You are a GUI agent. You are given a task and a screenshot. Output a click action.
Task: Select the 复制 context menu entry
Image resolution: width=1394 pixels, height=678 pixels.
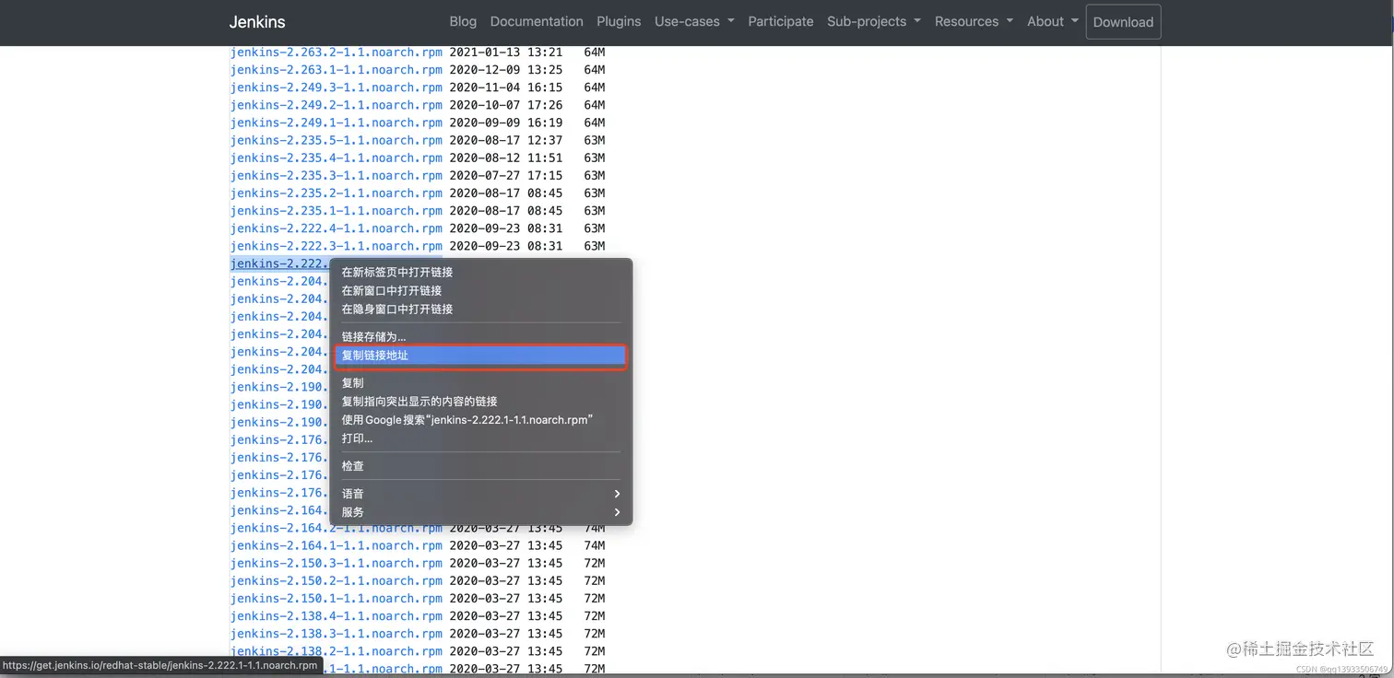pyautogui.click(x=480, y=383)
